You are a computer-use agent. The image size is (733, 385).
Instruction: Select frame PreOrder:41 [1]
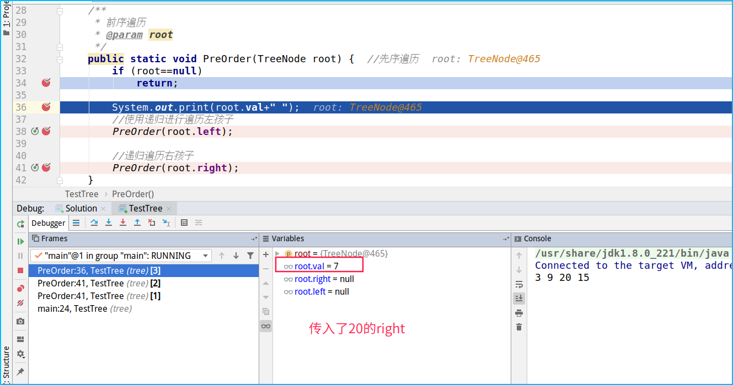pos(143,296)
